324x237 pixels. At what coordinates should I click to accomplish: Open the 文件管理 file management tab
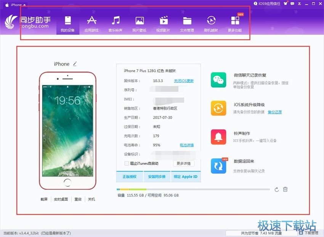[x=187, y=24]
